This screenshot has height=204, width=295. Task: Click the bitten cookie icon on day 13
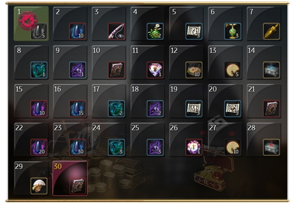[233, 70]
